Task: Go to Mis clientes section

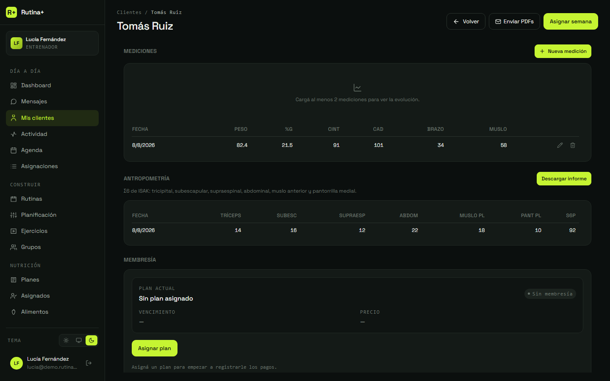Action: (52, 118)
